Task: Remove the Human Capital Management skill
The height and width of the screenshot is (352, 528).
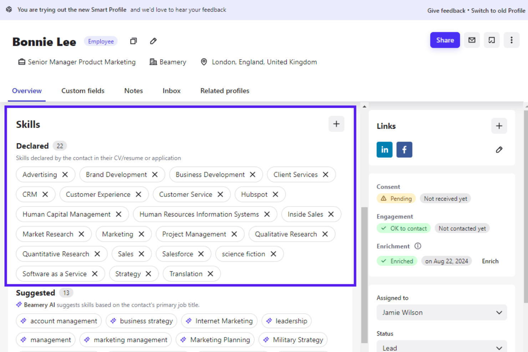Action: pyautogui.click(x=118, y=214)
